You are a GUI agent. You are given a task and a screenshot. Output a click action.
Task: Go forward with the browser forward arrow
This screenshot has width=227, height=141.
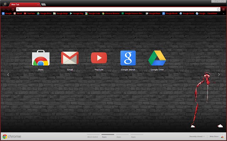(x=8, y=10)
